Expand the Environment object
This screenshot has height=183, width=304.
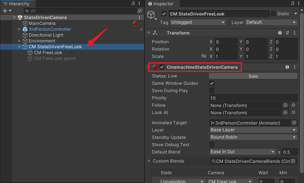point(19,41)
